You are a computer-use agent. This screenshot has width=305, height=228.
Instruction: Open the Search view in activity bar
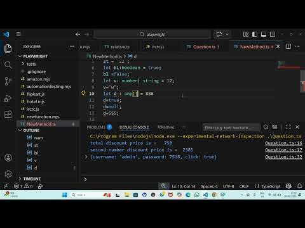click(x=8, y=65)
